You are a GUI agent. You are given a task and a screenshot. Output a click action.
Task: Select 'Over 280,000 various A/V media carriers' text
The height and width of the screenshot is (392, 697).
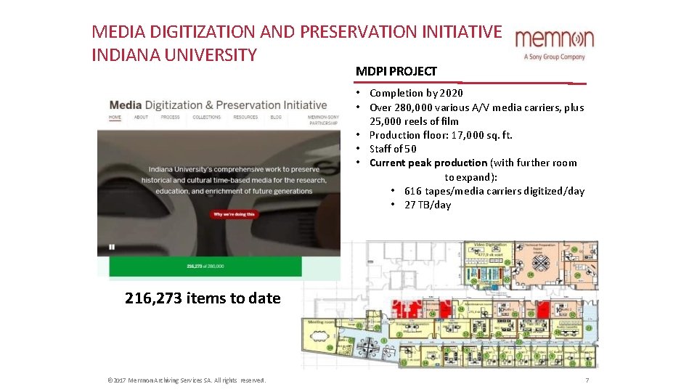(x=465, y=107)
